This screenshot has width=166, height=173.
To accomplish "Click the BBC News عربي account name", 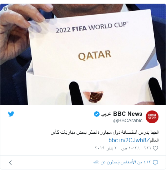I will click(x=122, y=114).
